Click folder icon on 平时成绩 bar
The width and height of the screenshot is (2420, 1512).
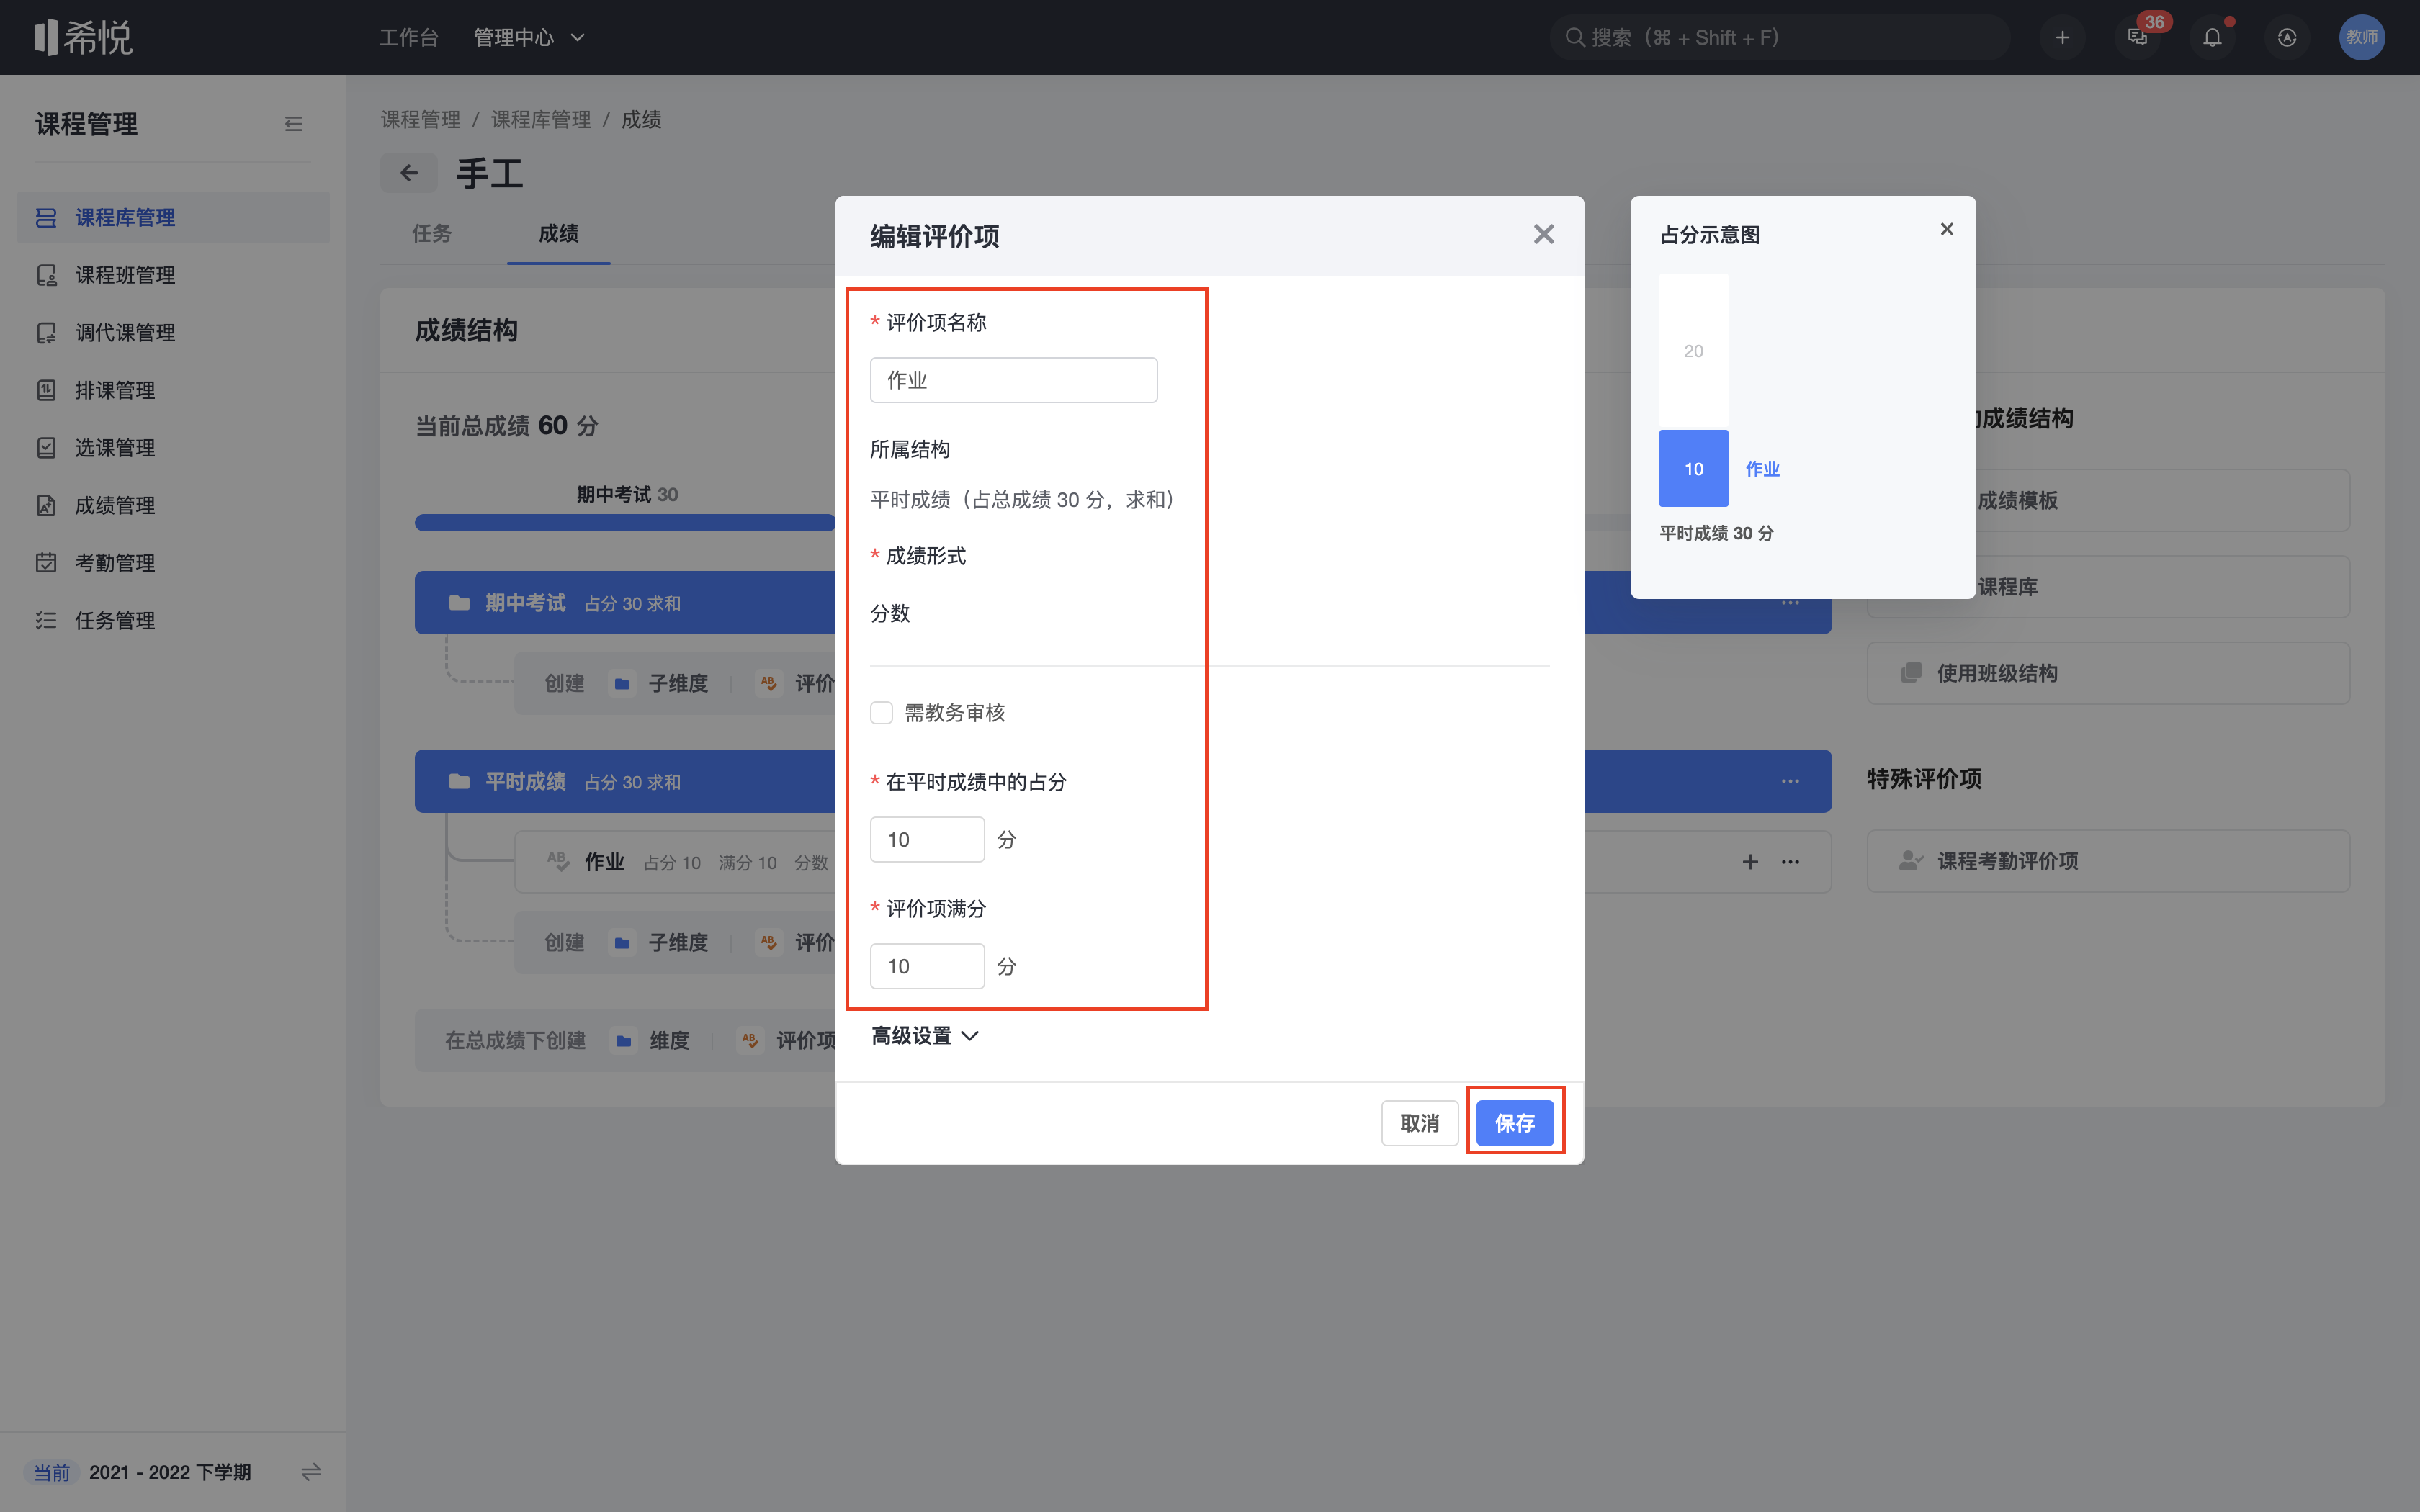(x=459, y=781)
